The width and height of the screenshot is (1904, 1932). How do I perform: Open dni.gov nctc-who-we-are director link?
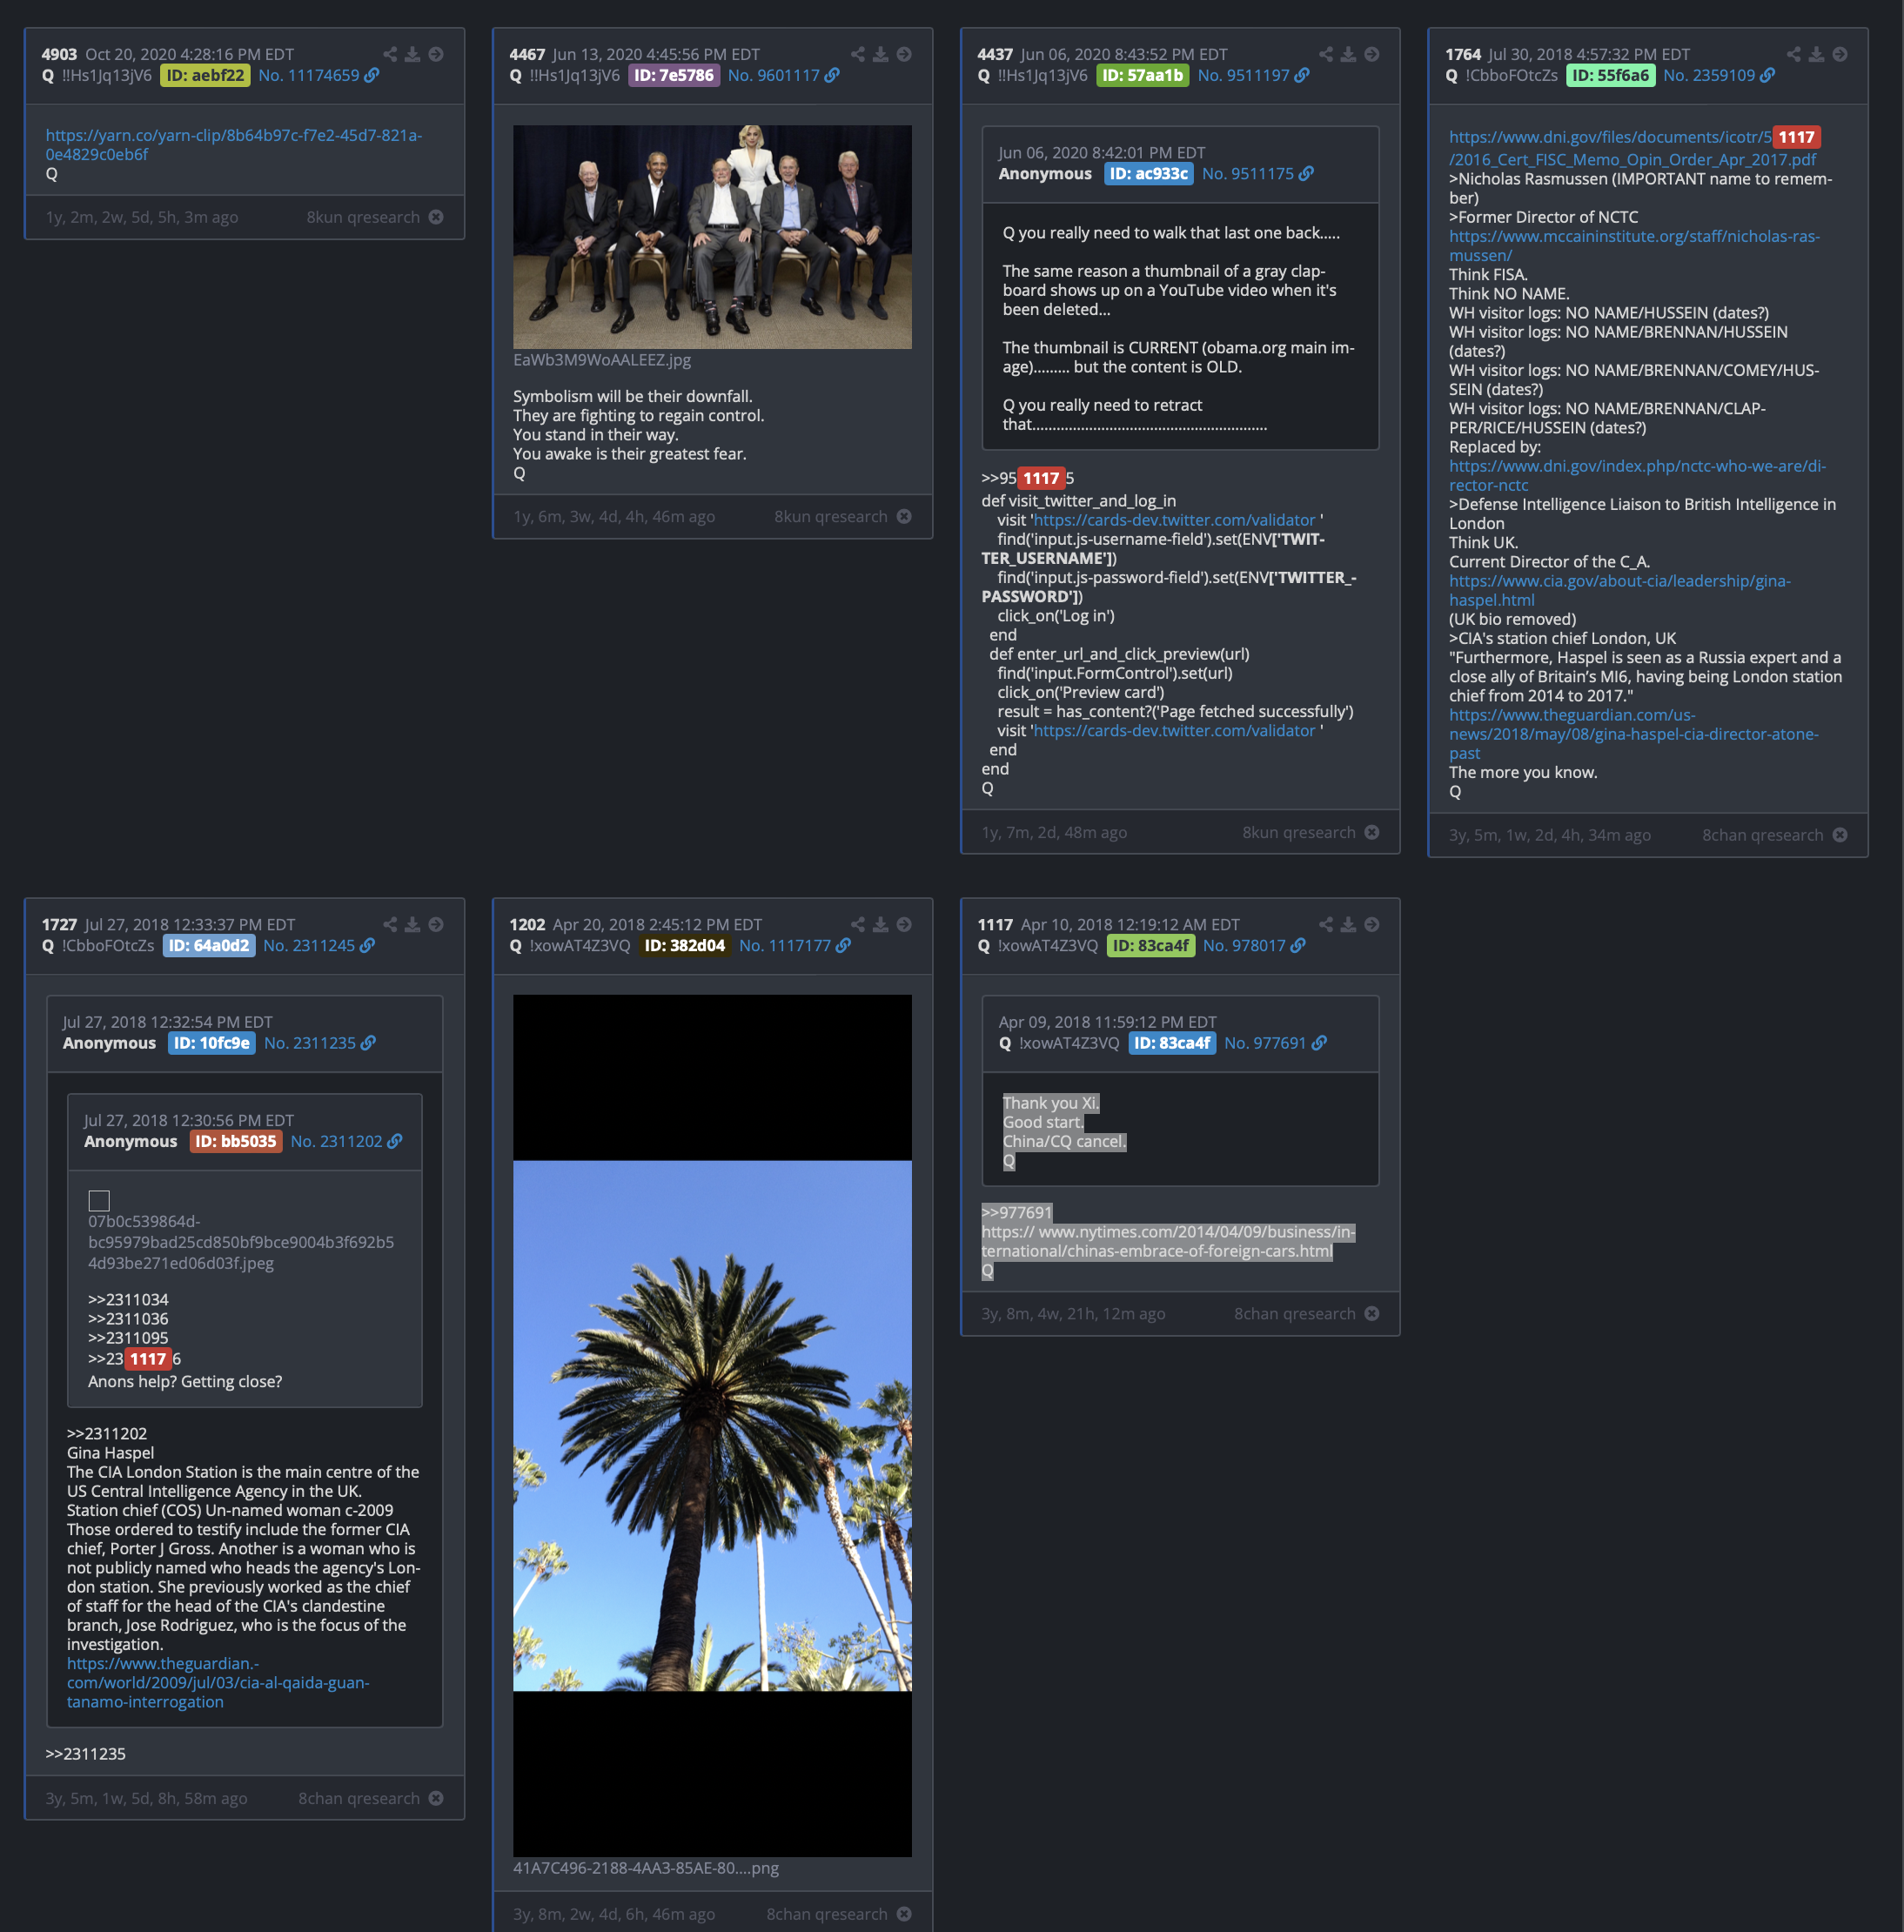click(x=1638, y=475)
